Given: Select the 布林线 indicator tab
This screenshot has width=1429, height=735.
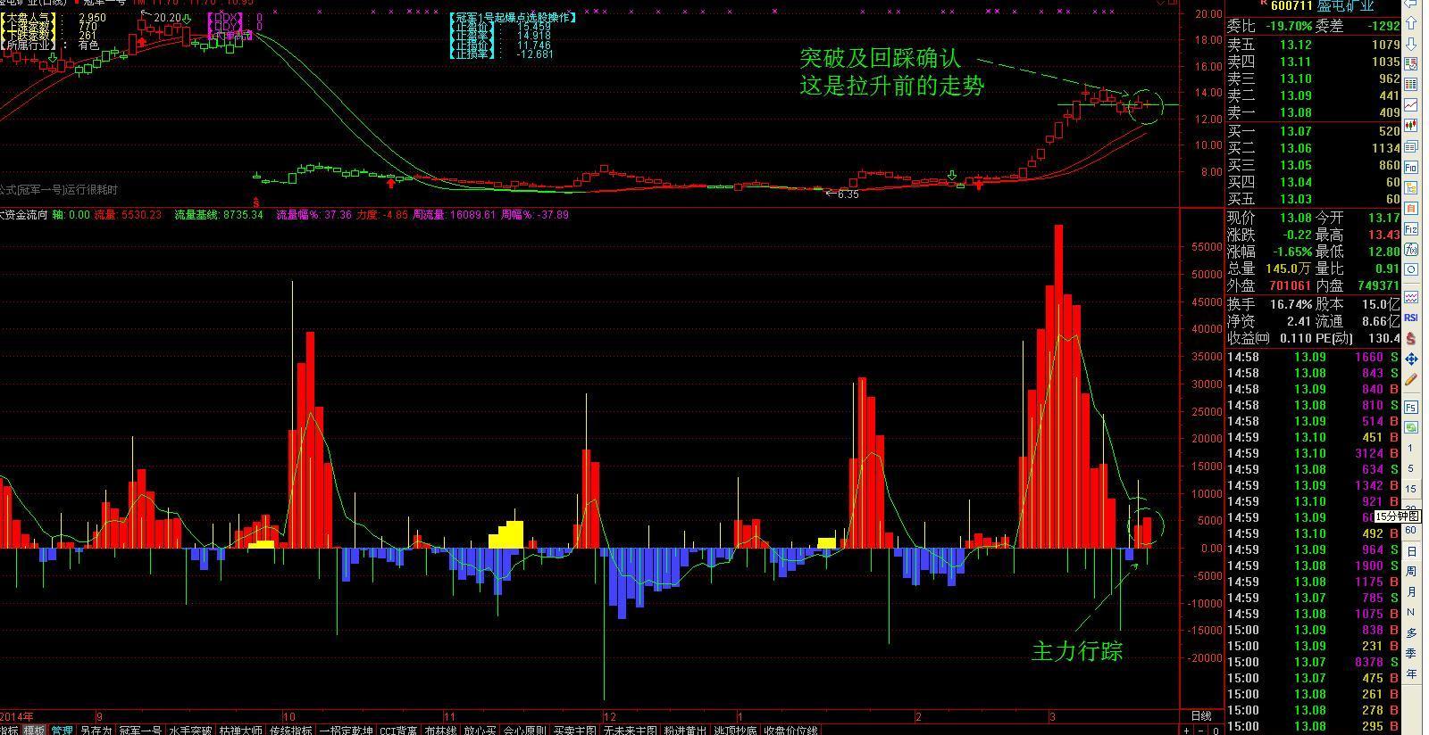Looking at the screenshot, I should pos(440,729).
